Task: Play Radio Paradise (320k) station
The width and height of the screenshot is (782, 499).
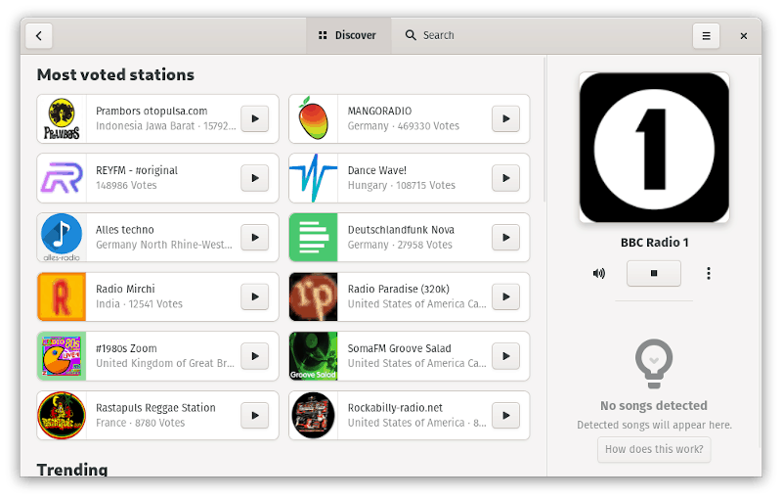Action: click(x=505, y=296)
